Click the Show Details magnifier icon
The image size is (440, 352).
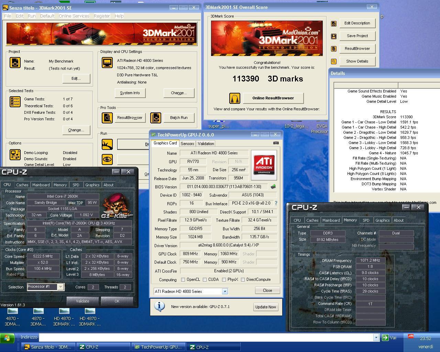[334, 62]
